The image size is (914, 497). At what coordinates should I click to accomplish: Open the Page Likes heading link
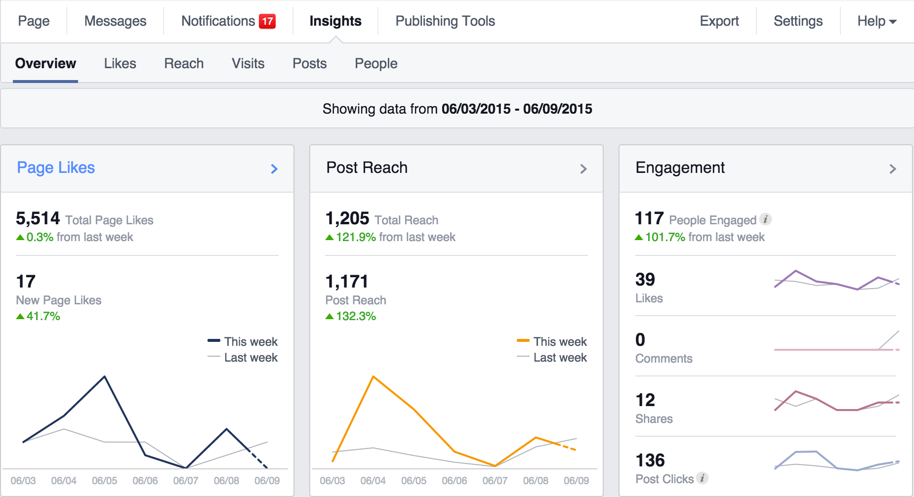point(56,168)
